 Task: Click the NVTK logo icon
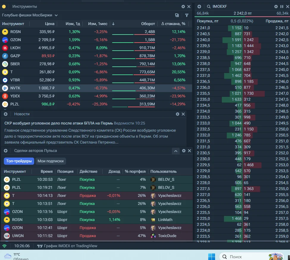[x=5, y=88]
